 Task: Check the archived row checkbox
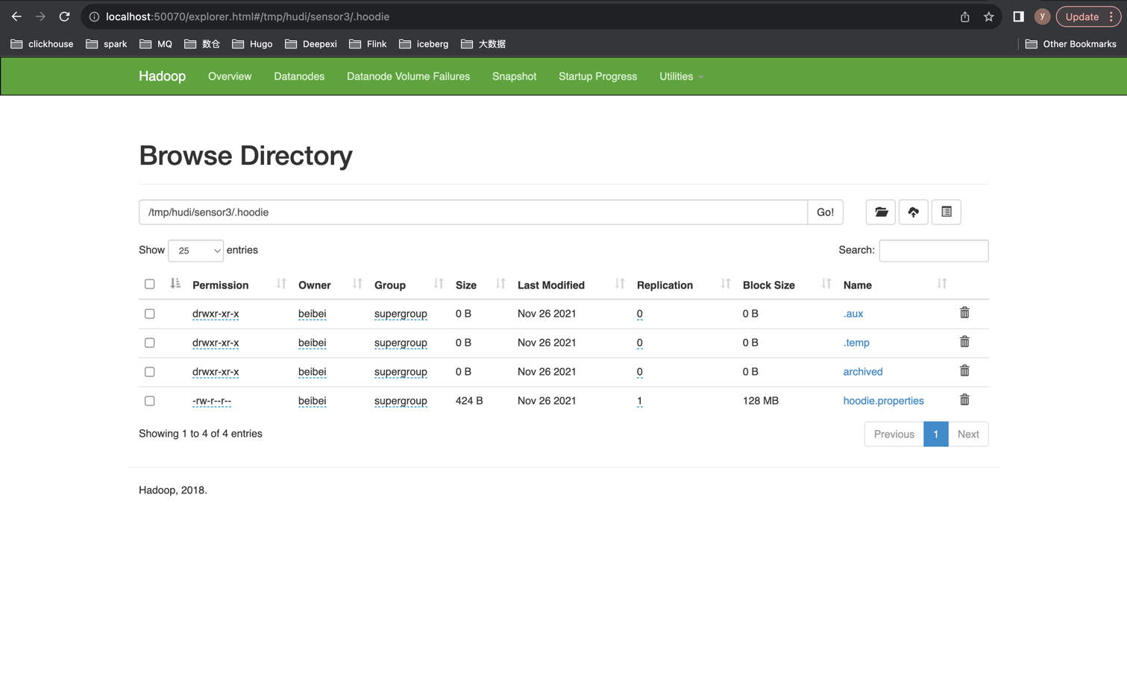[x=150, y=372]
